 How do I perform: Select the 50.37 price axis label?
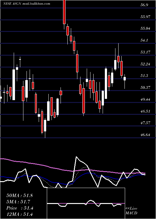click(x=145, y=88)
